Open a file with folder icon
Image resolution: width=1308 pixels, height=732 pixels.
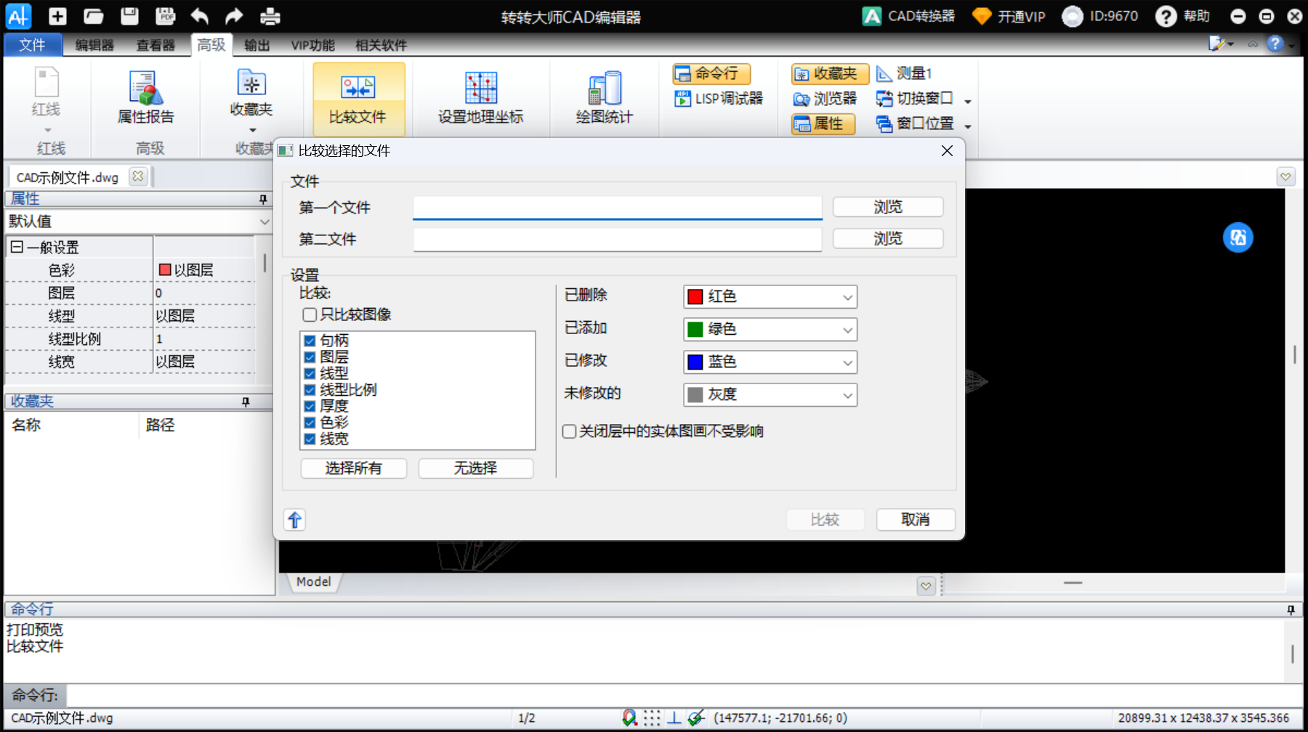click(x=93, y=16)
